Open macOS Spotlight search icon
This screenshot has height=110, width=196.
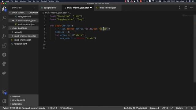click(x=187, y=1)
